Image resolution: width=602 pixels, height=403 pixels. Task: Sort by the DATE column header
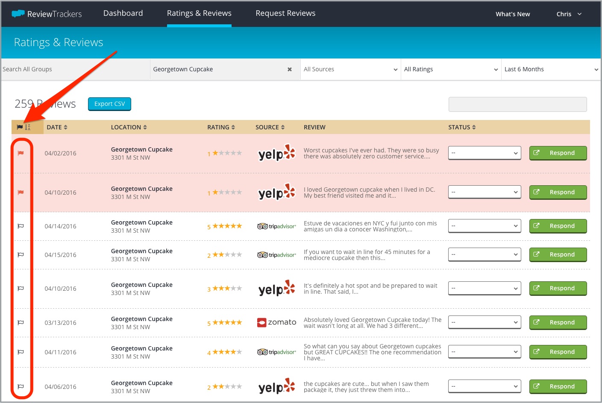tap(57, 127)
